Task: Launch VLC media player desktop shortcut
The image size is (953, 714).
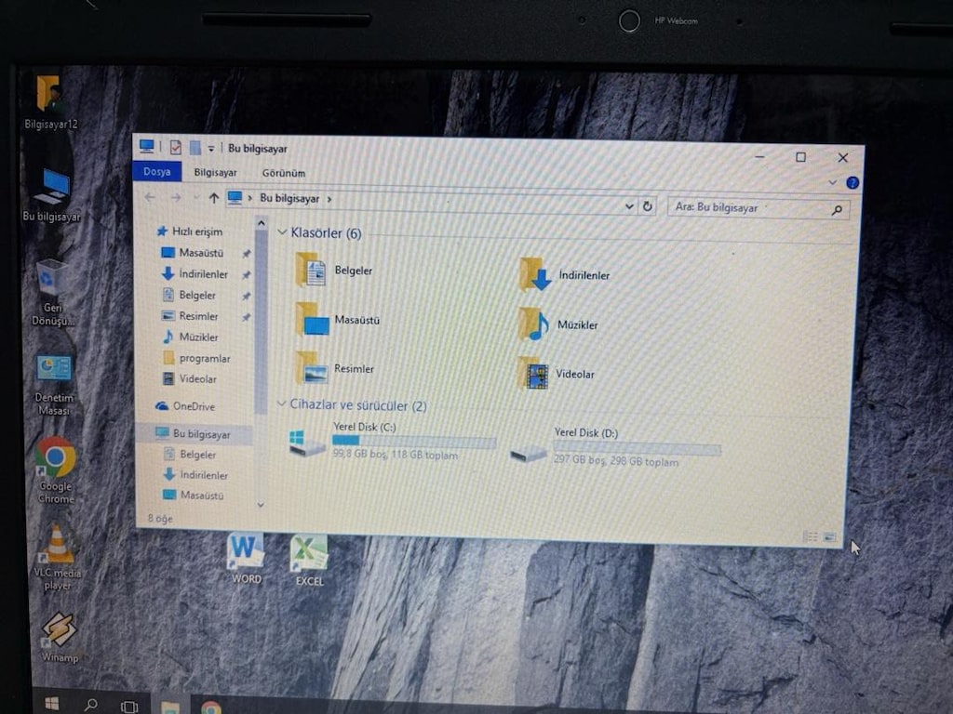Action: click(57, 557)
